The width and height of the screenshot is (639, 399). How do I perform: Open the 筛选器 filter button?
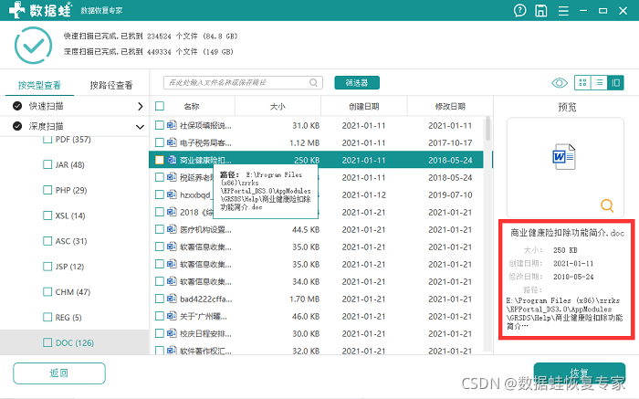pos(357,83)
